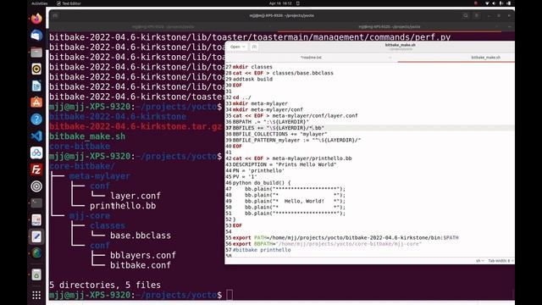Select the first terminal tab
542x305 pixels.
pos(163,26)
